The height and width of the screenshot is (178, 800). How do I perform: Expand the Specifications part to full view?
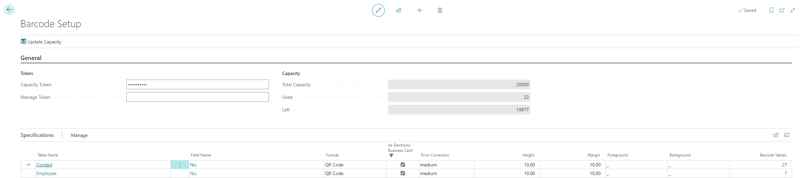787,135
